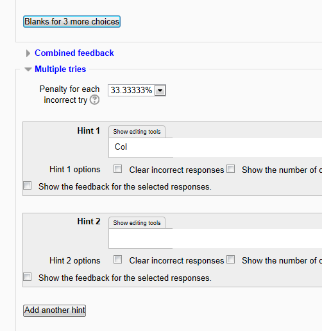Image resolution: width=322 pixels, height=331 pixels.
Task: Check Show the number of correct for Hint 2
Action: pyautogui.click(x=231, y=260)
